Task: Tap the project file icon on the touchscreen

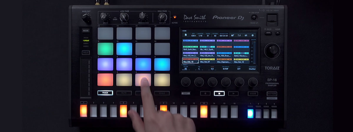Action: click(x=186, y=35)
